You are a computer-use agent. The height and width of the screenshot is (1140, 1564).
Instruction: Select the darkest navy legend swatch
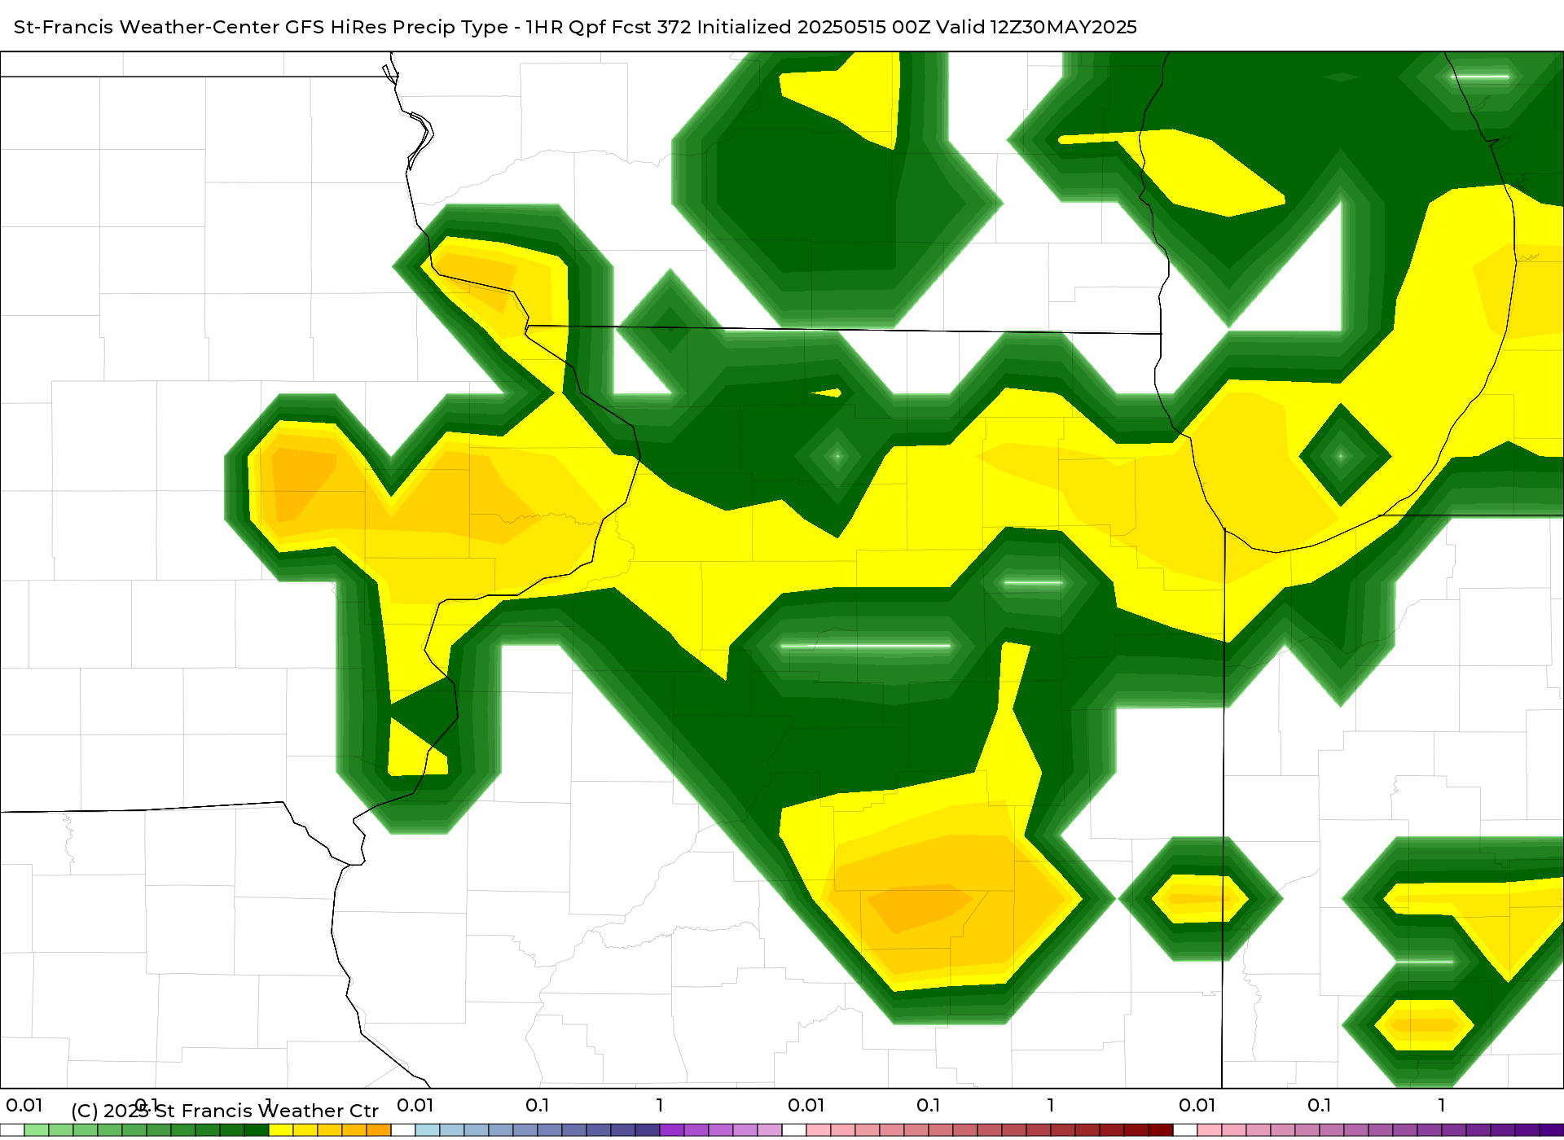tap(648, 1130)
